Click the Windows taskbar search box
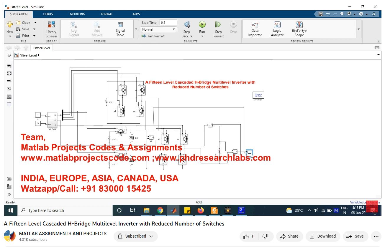Screen dimensions: 385x247 tap(65, 210)
